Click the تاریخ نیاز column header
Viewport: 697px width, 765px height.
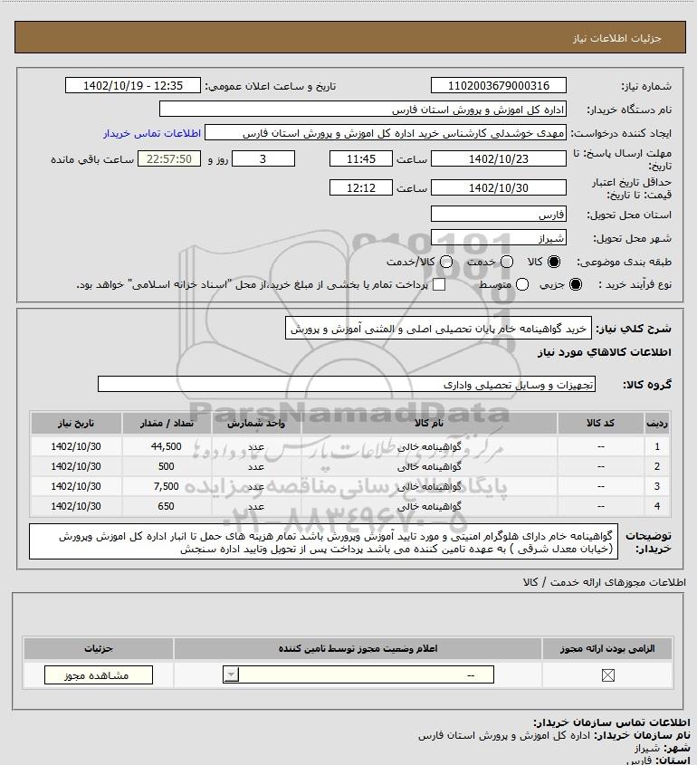click(x=76, y=423)
